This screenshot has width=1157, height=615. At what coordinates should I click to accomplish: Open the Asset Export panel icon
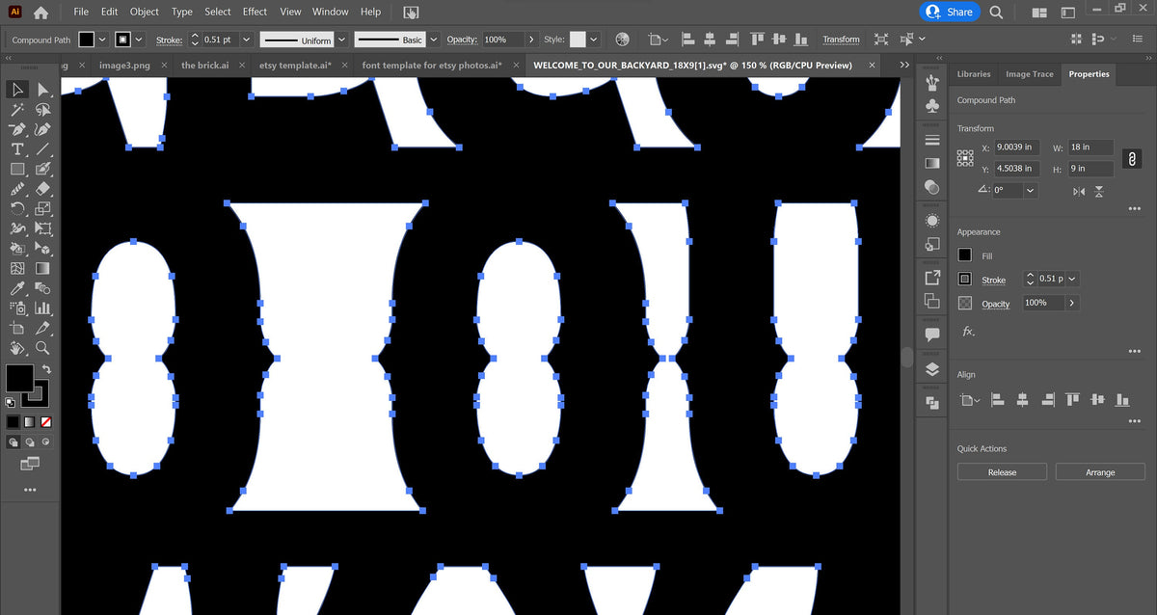click(x=932, y=278)
